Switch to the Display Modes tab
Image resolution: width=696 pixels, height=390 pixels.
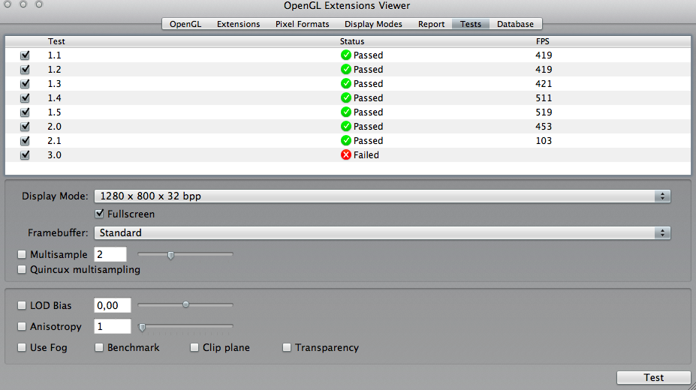[x=373, y=24]
